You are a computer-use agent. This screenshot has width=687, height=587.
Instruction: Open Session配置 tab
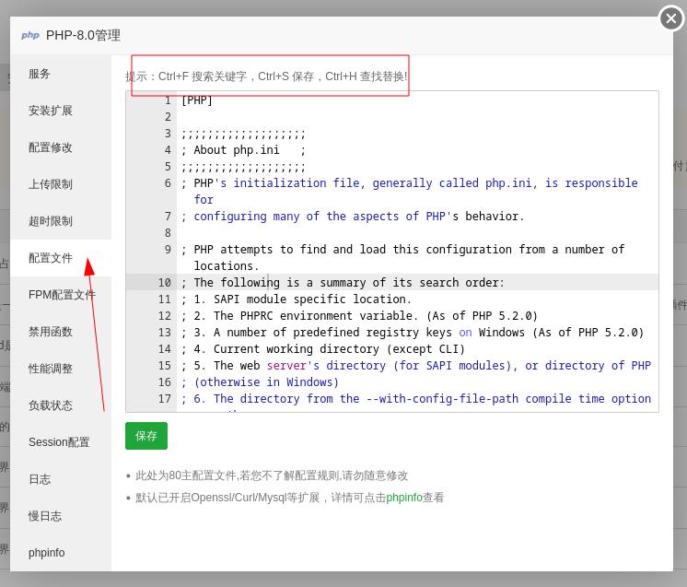[59, 442]
